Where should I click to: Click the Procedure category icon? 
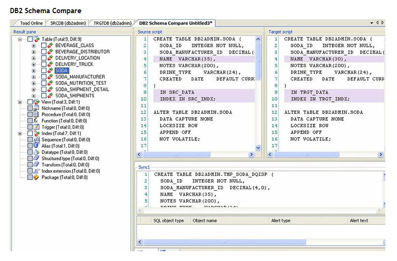click(37, 114)
